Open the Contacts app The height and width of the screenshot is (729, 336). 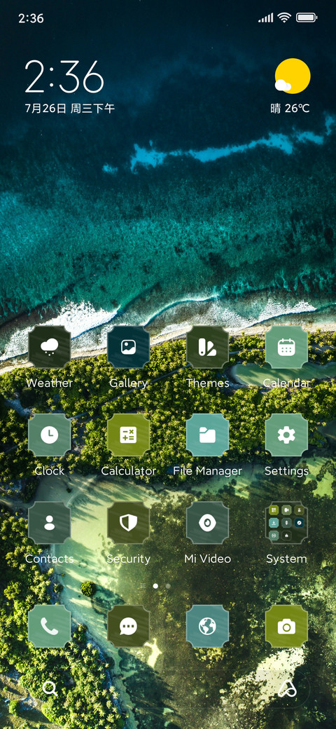[x=50, y=523]
